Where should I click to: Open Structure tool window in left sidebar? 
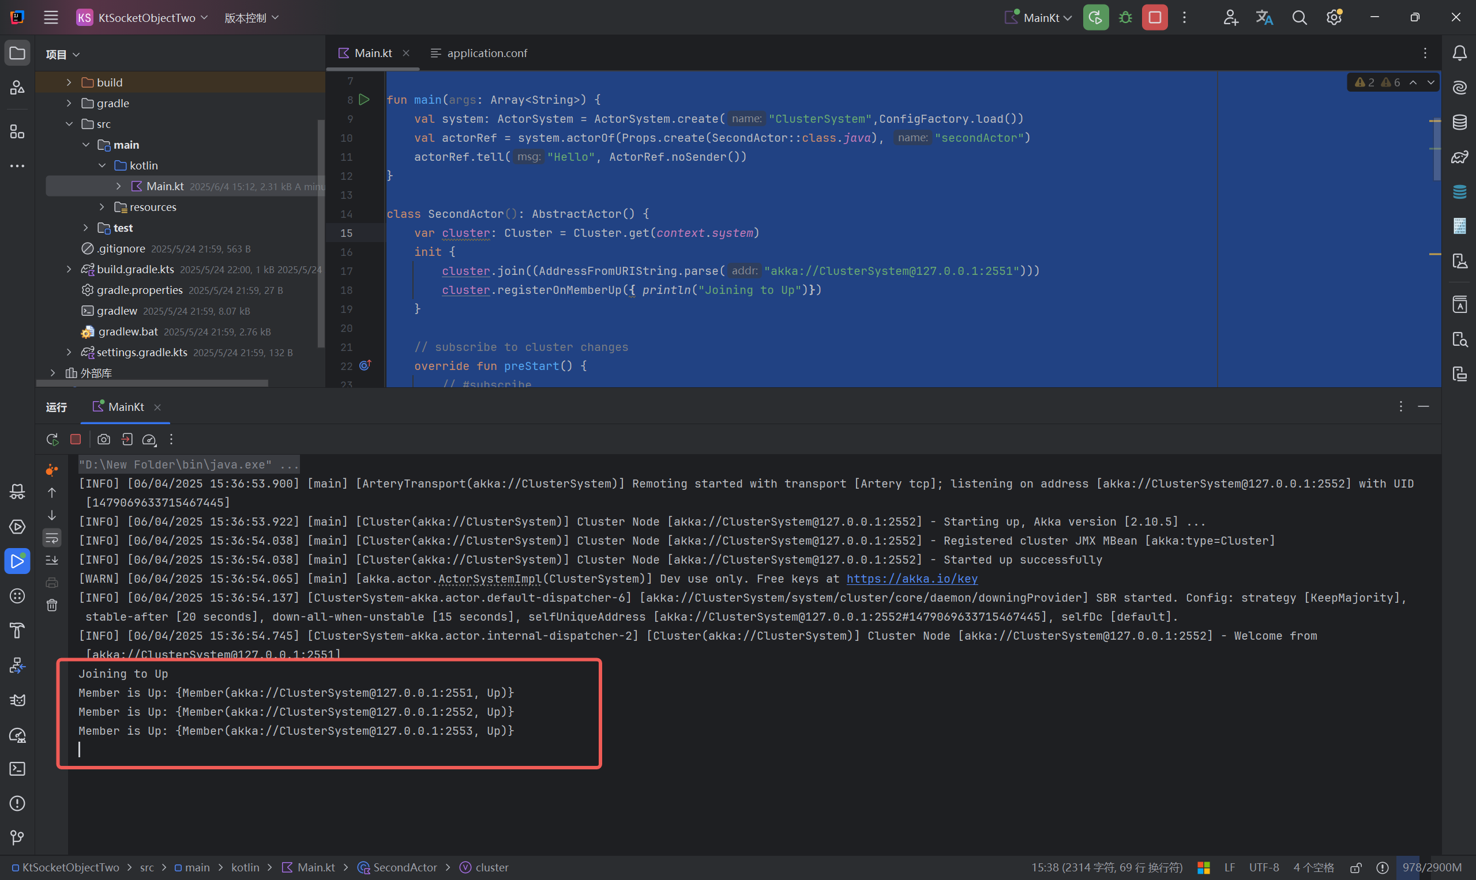click(x=17, y=131)
